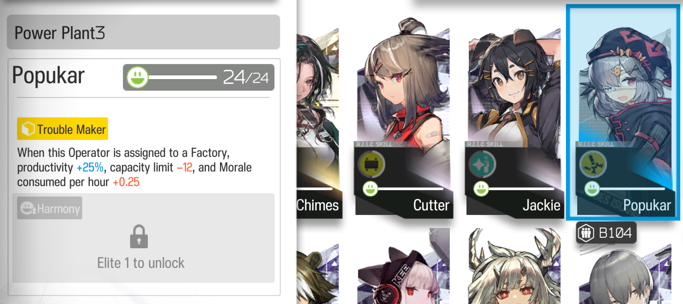Screen dimensions: 683x304
Task: Click Cutter's green morale smiley
Action: click(x=370, y=189)
